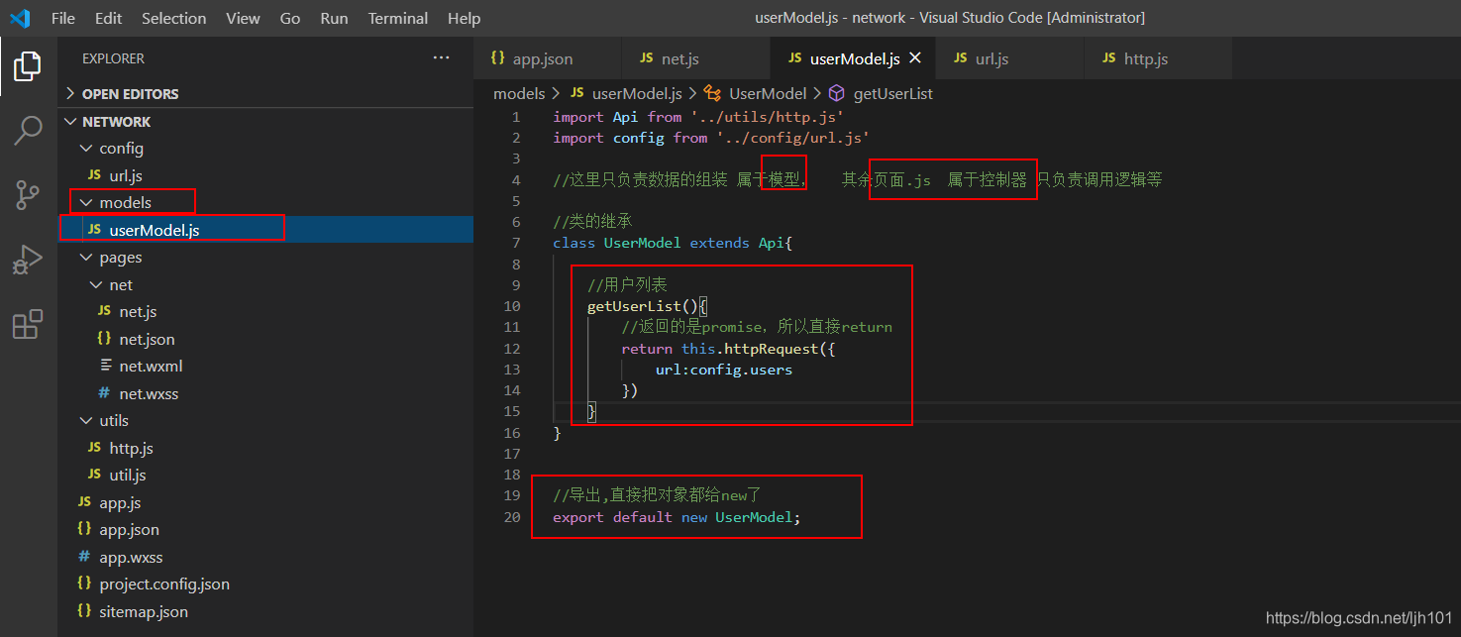Viewport: 1461px width, 637px height.
Task: Click the models breadcrumb segment
Action: 519,93
